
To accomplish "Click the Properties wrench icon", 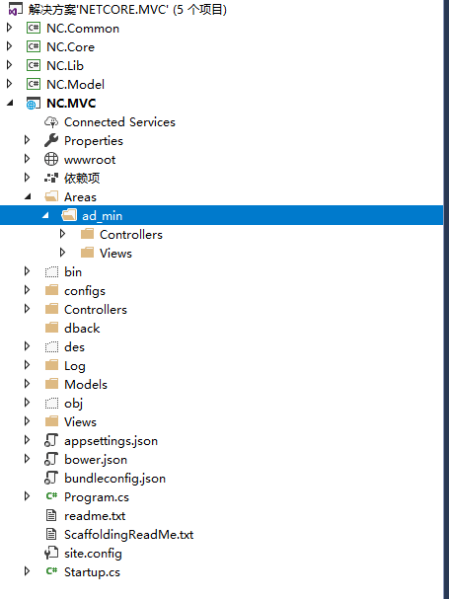I will (51, 140).
